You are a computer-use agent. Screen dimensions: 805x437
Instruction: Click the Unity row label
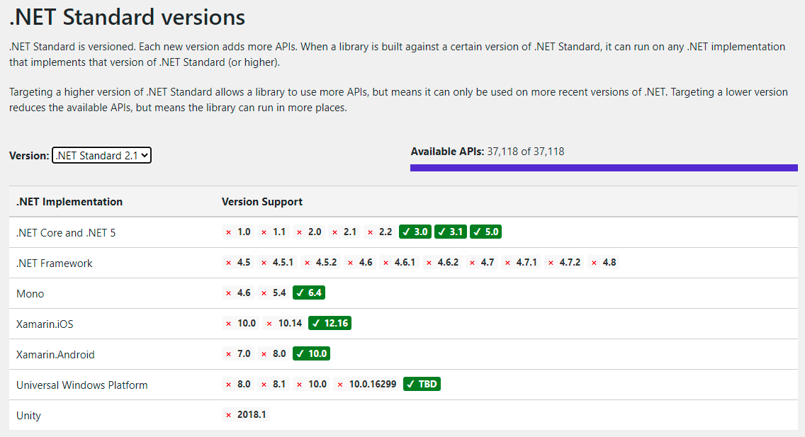click(28, 416)
